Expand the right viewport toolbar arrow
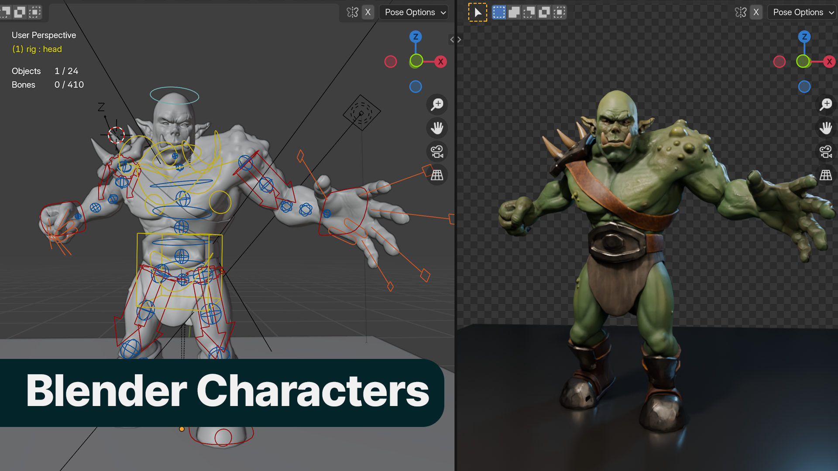 [x=460, y=40]
